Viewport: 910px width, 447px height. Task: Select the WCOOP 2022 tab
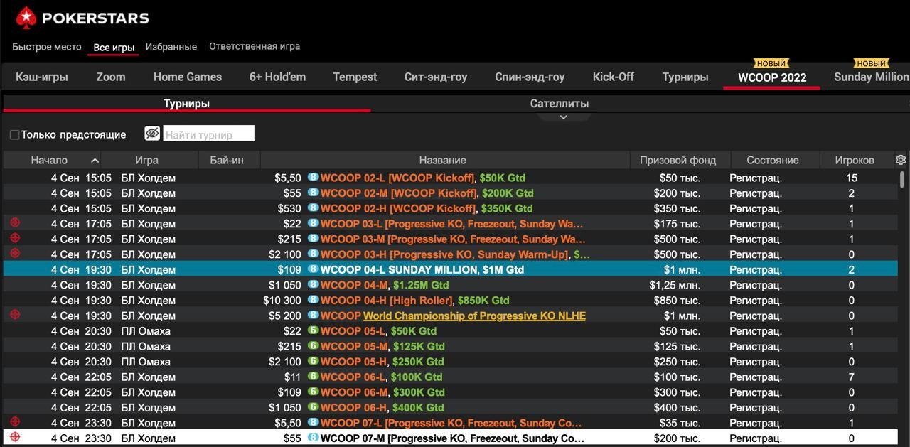click(x=772, y=77)
